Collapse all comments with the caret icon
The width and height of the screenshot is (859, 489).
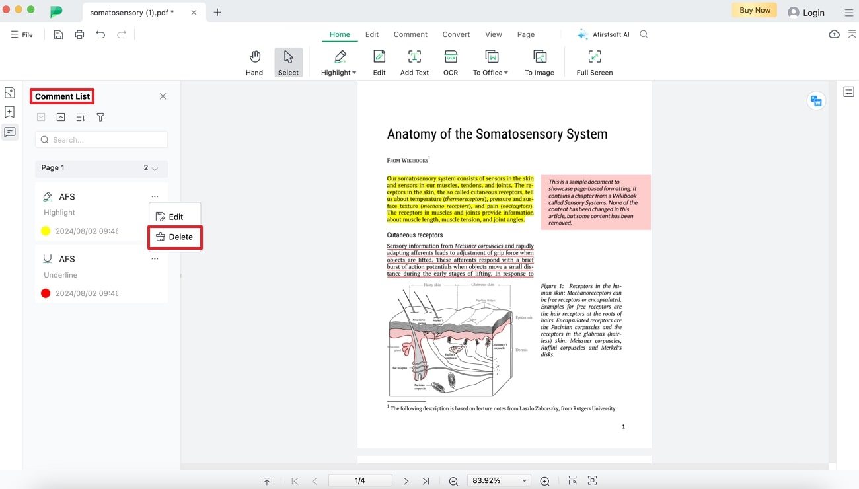click(x=61, y=117)
